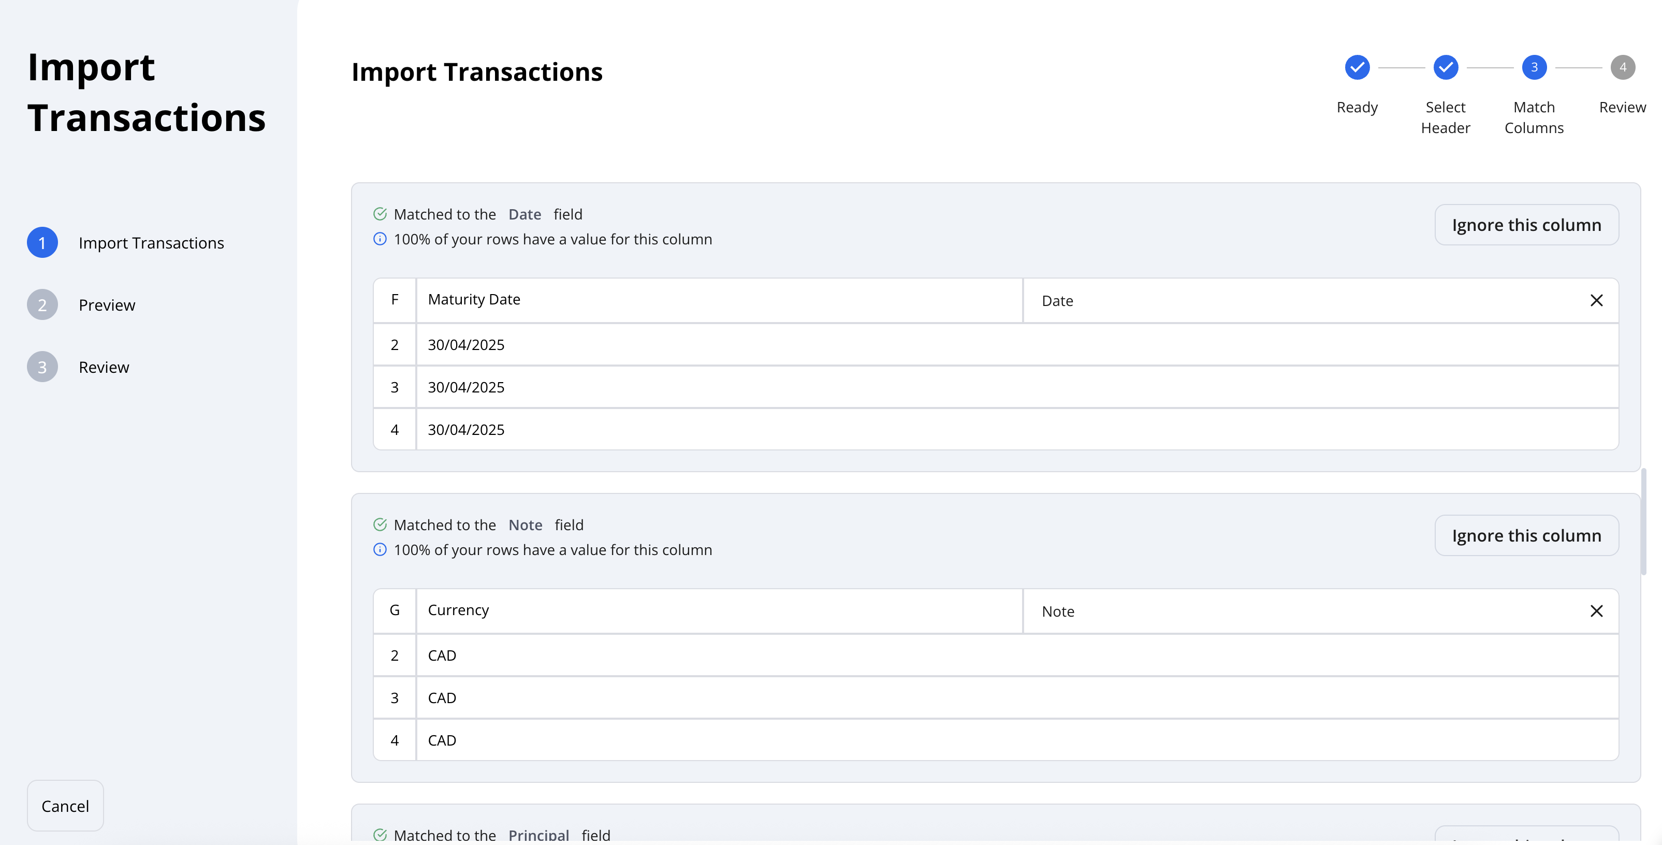
Task: Open the Date field mapping dropdown
Action: pos(1307,301)
